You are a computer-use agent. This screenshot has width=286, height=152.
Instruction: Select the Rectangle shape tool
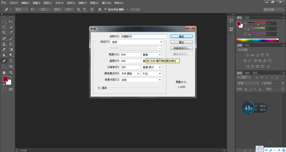coord(11,66)
